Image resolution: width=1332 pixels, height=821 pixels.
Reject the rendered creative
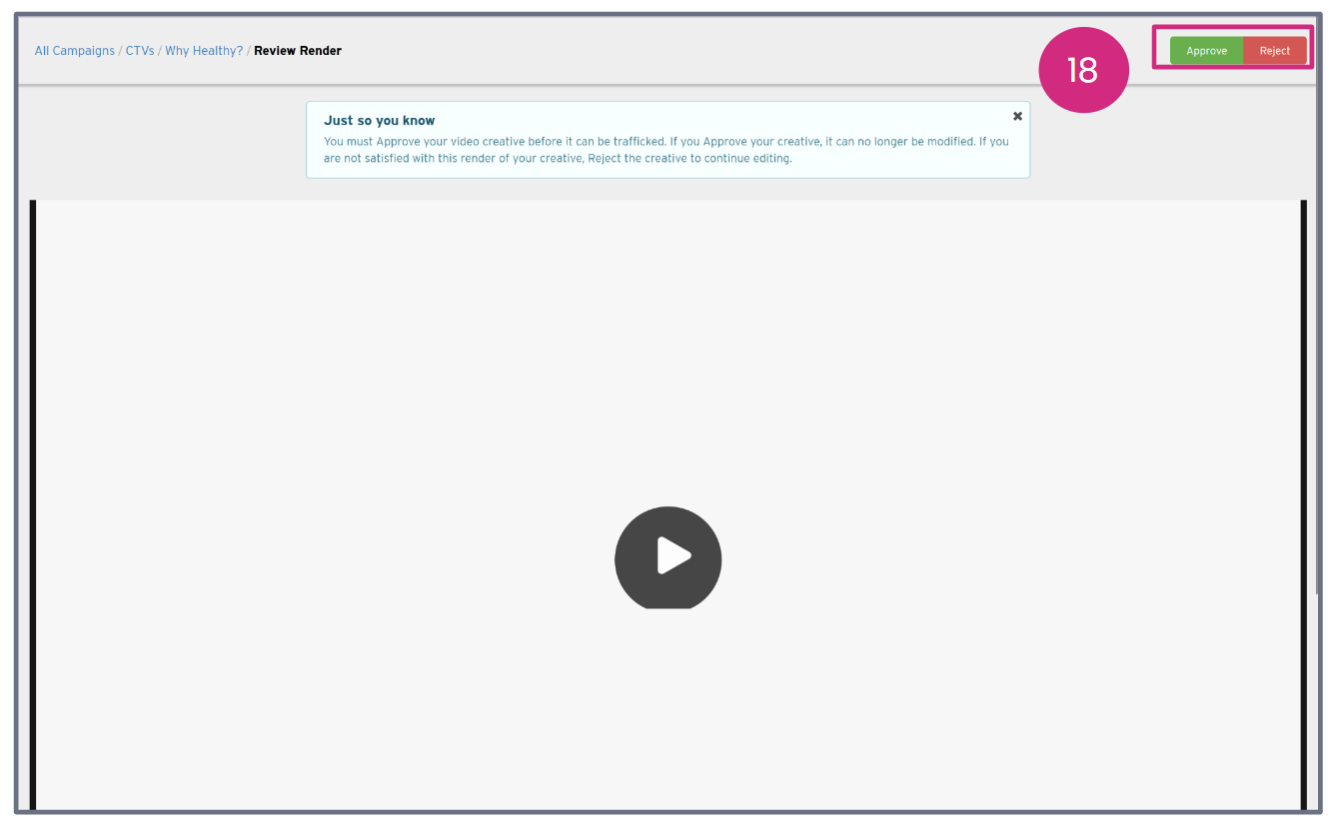[x=1274, y=51]
